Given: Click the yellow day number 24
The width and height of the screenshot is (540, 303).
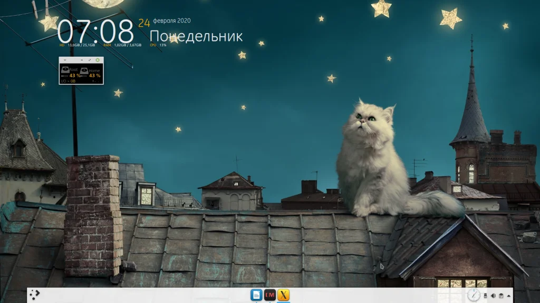Looking at the screenshot, I should [144, 23].
